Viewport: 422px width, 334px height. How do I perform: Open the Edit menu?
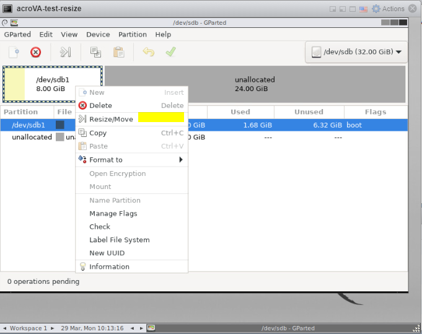[46, 35]
